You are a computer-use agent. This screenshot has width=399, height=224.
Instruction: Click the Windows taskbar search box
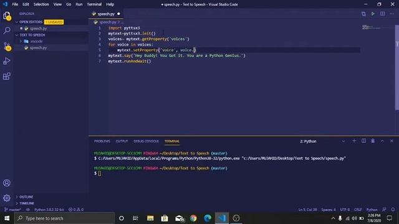click(x=65, y=218)
